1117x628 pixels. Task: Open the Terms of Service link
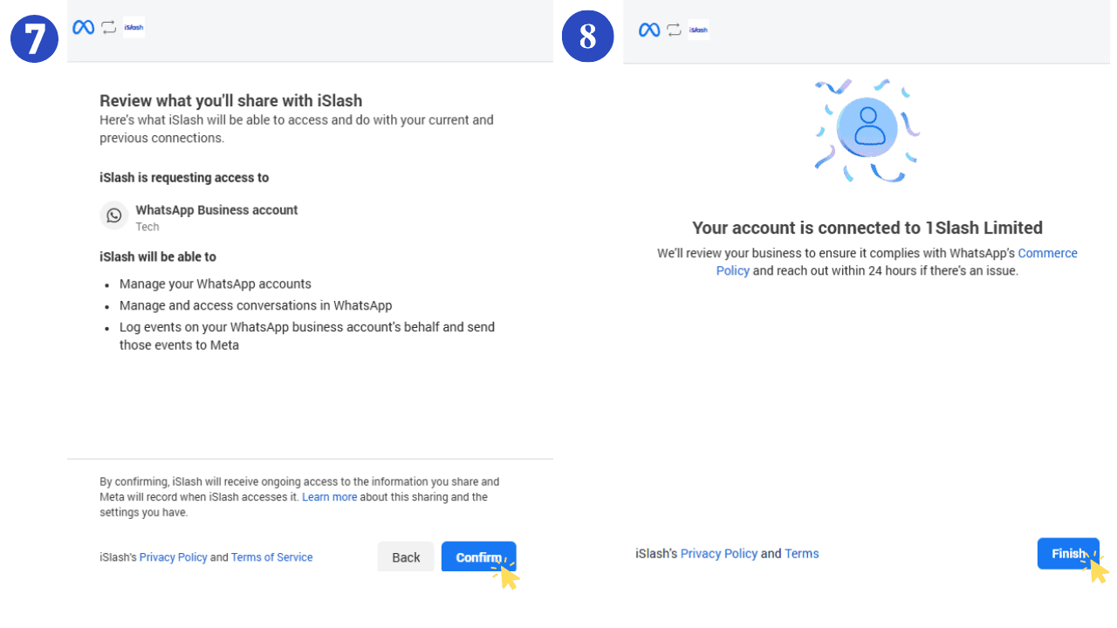[x=271, y=557]
